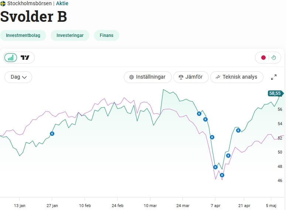Select the Finans tag
This screenshot has height=210, width=286.
(106, 35)
